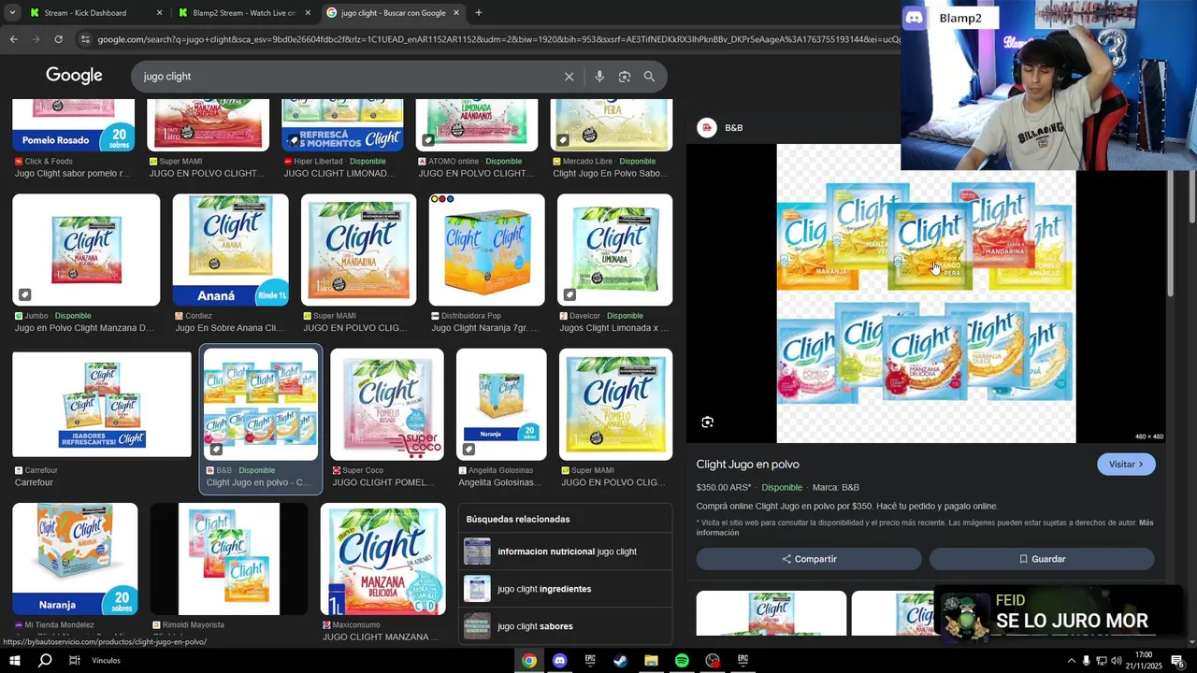Open Chrome from the taskbar

tap(529, 661)
